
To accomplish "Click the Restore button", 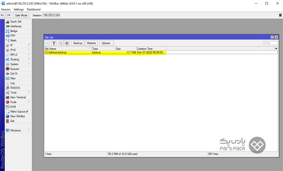I will tap(91, 43).
